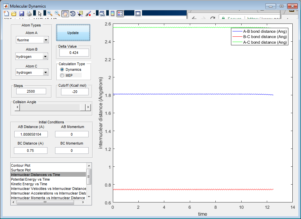The height and width of the screenshot is (219, 301).
Task: Save the figure using the floppy disk icon
Action: tap(22, 14)
